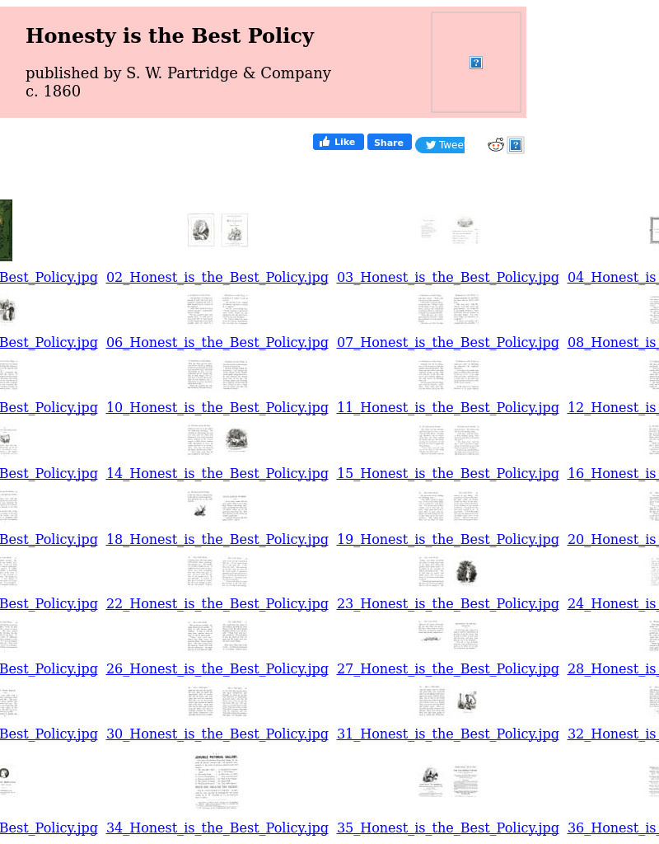The image size is (659, 844).
Task: Open the 23_Honest_is_the_Best_Policy.jpg link
Action: coord(448,603)
